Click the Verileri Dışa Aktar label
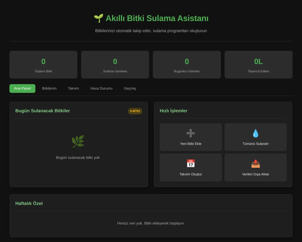 (x=255, y=174)
